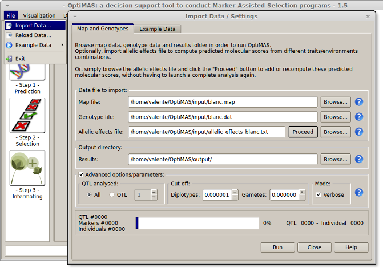Decrease the QTL number spinner
Viewport: 383px width, 268px height.
pyautogui.click(x=154, y=197)
